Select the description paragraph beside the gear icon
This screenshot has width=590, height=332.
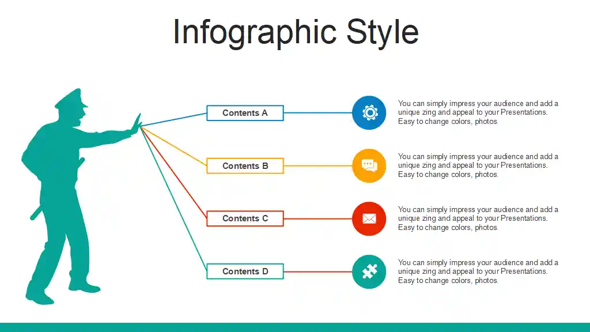click(x=478, y=112)
